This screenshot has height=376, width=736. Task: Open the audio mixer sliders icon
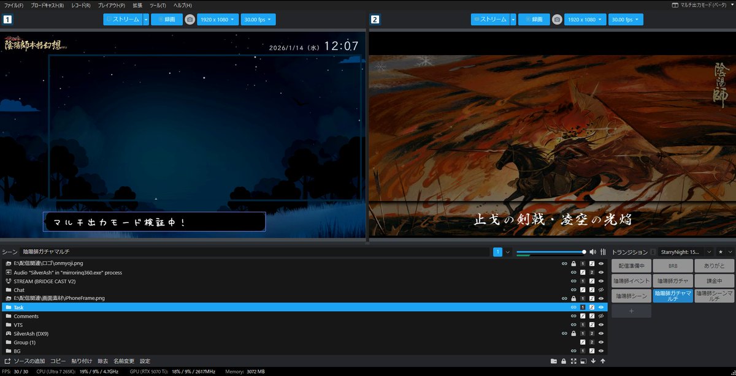[603, 252]
